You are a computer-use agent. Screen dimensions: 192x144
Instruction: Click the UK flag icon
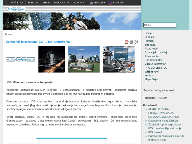(91, 3)
